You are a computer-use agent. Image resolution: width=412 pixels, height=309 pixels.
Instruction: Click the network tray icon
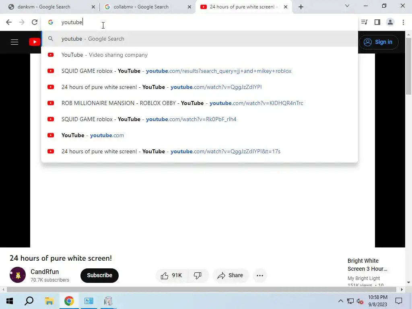350,301
